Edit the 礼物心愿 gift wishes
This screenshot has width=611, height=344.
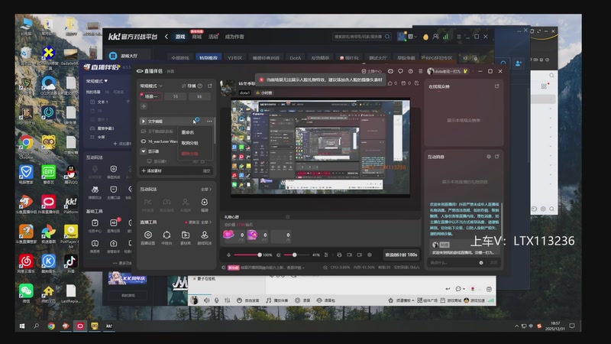(288, 217)
